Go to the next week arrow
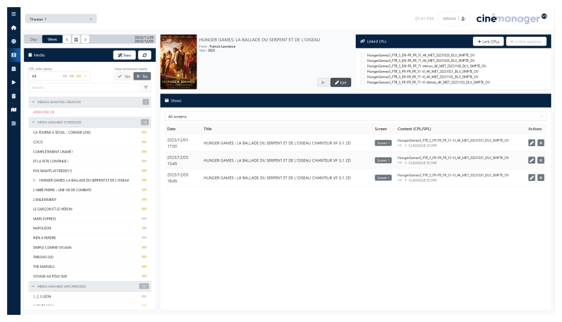This screenshot has width=562, height=322. click(x=85, y=39)
